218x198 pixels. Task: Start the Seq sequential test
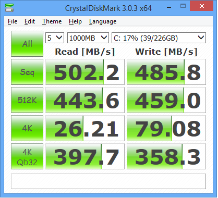pos(27,72)
